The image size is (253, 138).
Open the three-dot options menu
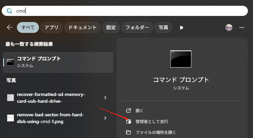[x=242, y=27]
